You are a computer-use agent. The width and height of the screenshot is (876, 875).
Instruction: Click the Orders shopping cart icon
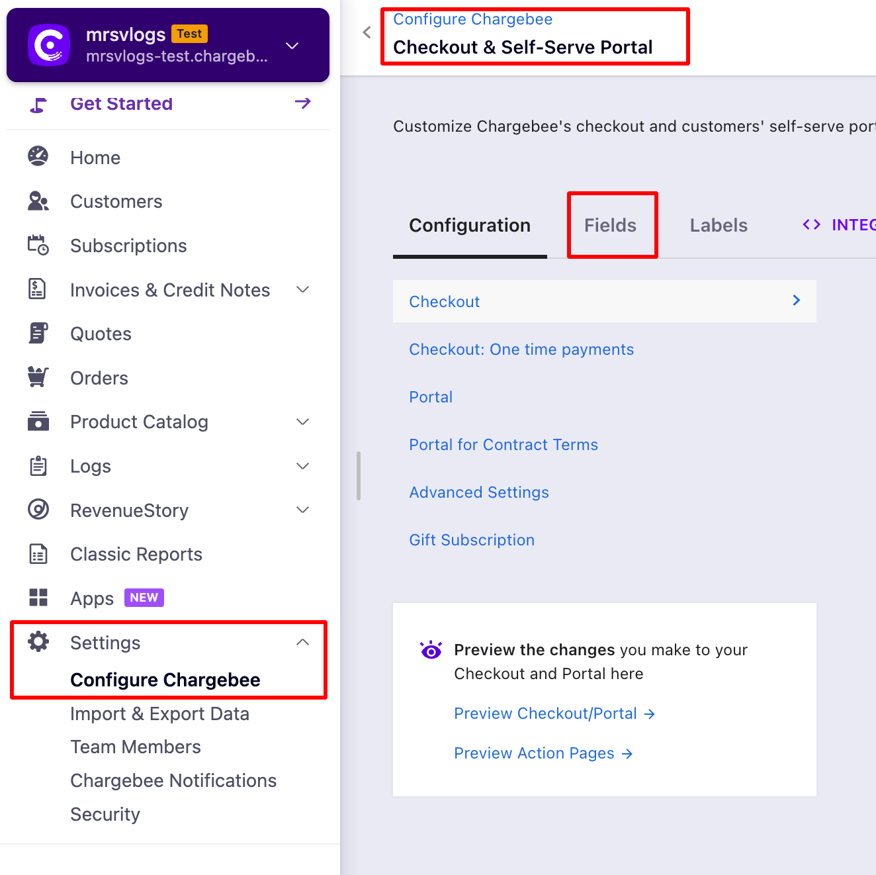(x=38, y=377)
